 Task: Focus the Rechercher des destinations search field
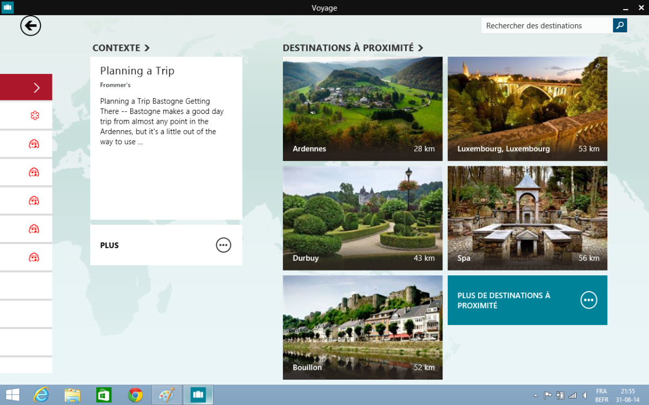547,25
